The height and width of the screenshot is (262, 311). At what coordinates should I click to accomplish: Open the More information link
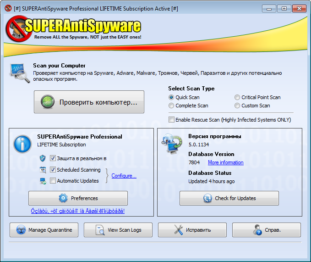(x=225, y=162)
